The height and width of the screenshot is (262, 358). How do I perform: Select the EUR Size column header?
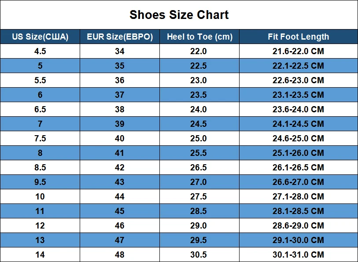click(x=120, y=37)
